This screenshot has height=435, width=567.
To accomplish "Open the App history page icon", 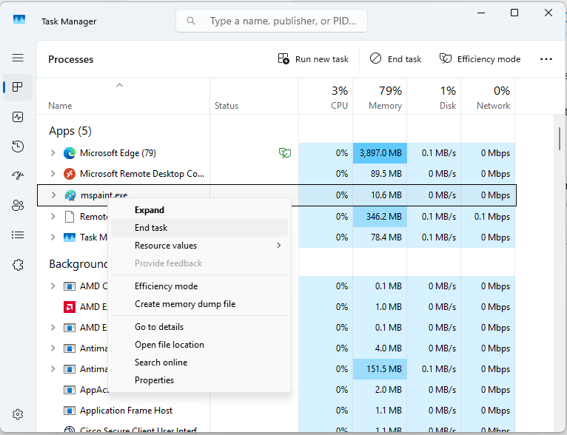I will click(18, 146).
